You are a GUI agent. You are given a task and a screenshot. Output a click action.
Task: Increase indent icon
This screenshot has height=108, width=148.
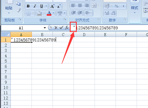pyautogui.click(x=80, y=13)
